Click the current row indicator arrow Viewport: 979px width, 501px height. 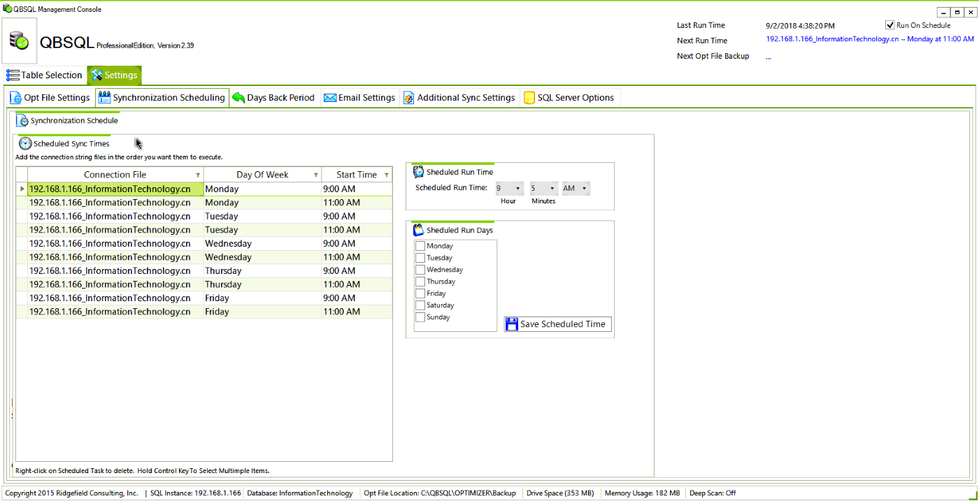point(22,189)
